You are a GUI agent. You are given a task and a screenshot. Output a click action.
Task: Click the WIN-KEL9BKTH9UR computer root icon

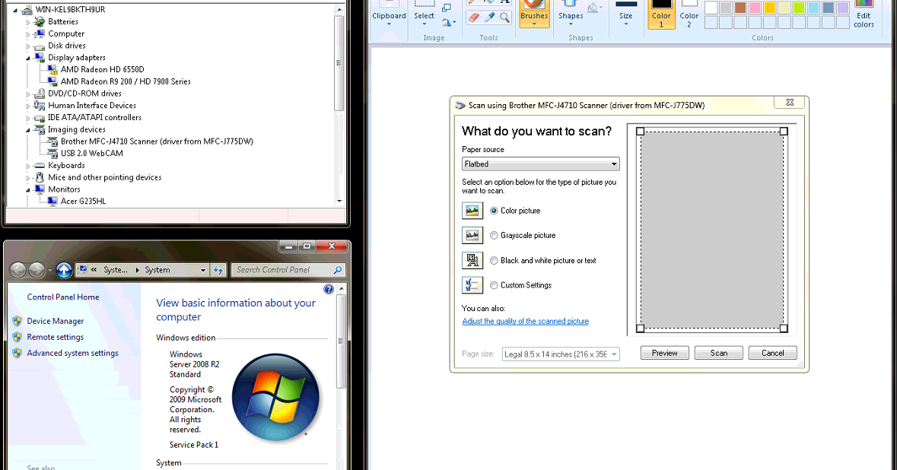pyautogui.click(x=27, y=10)
